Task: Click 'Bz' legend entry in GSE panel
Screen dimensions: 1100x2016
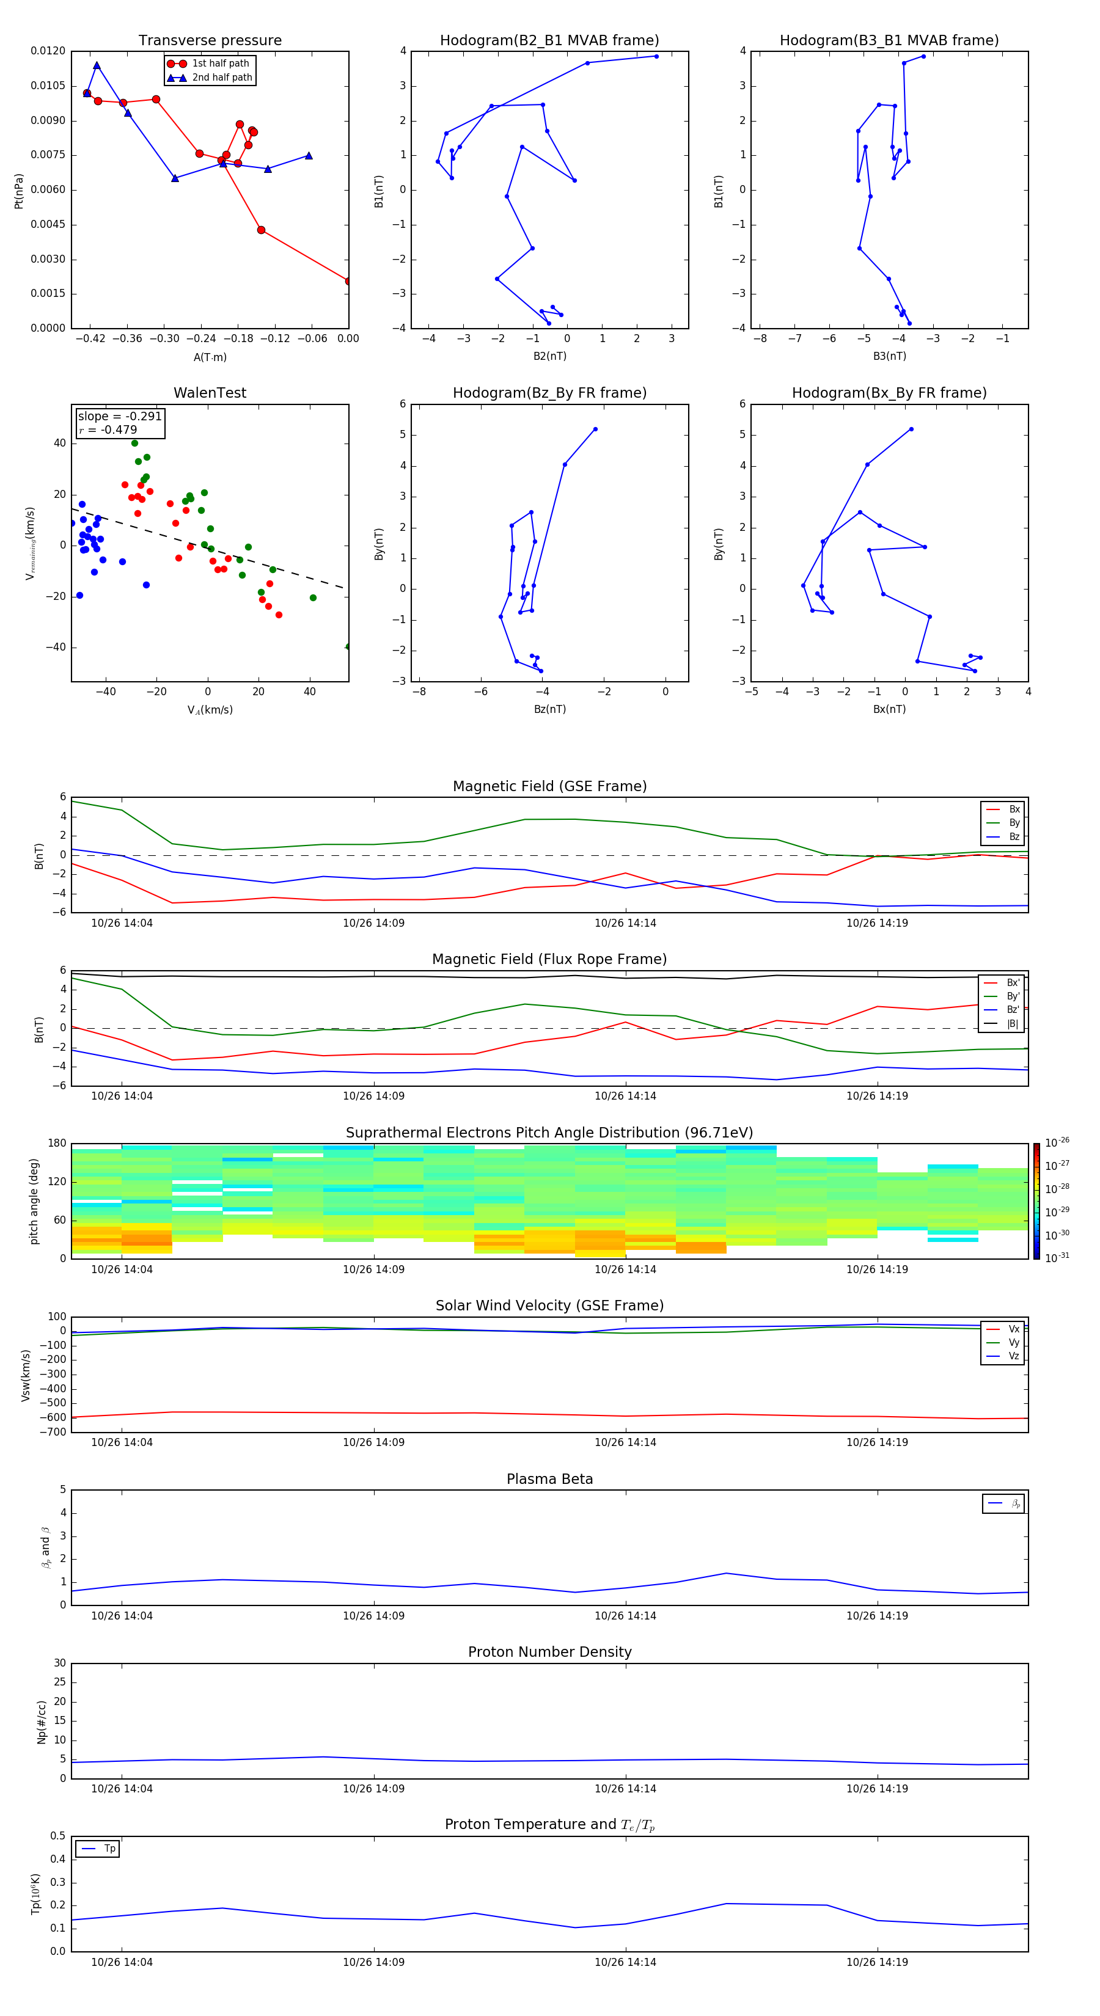Action: point(1003,836)
